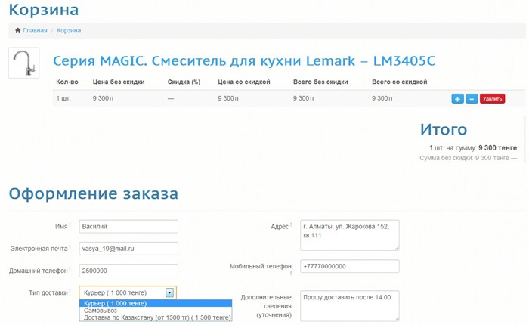Screen dimensions: 529x325
Task: Toggle the Тип доставки dropdown arrow
Action: [x=170, y=292]
